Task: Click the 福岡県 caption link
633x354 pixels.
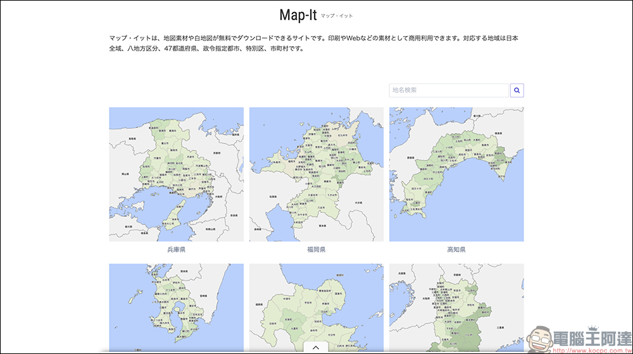Action: (316, 250)
